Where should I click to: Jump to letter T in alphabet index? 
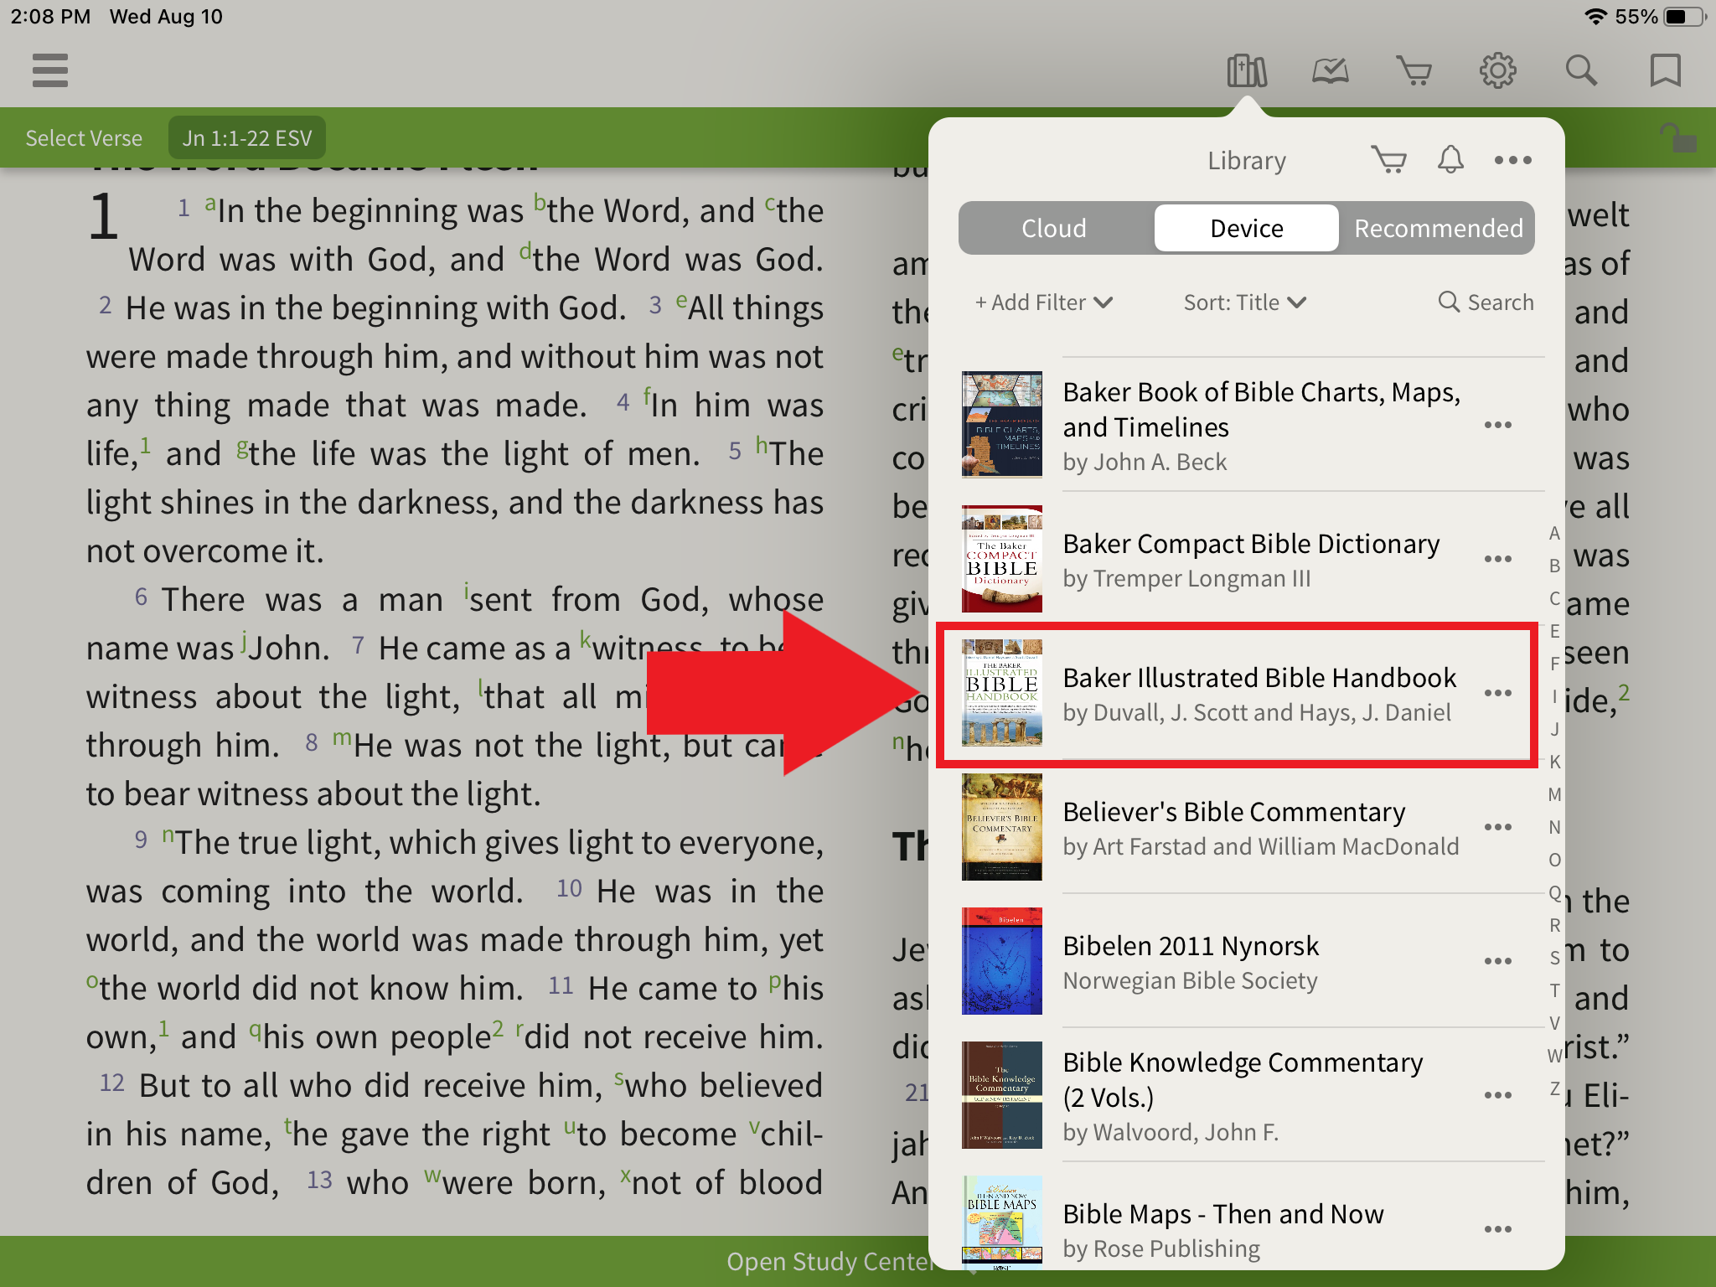click(1554, 990)
